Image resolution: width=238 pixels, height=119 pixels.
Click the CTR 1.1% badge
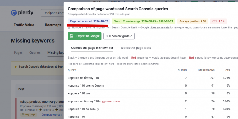pos(218,21)
